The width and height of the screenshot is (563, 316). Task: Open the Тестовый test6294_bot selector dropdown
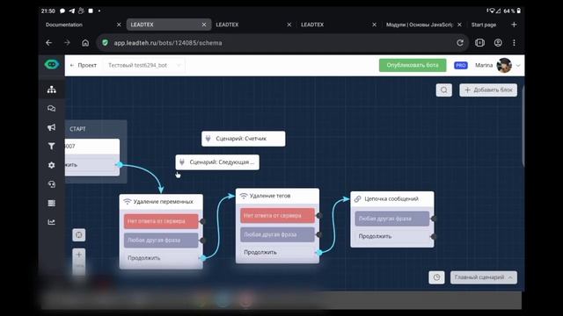click(x=144, y=65)
